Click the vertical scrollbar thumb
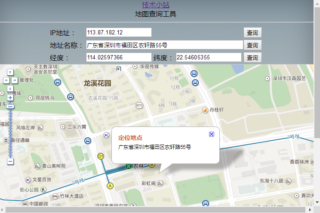Image resolution: width=320 pixels, height=213 pixels. click(317, 72)
